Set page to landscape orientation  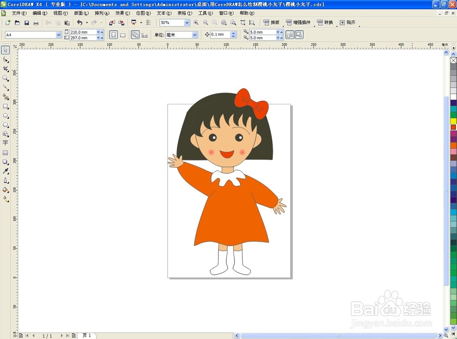122,35
